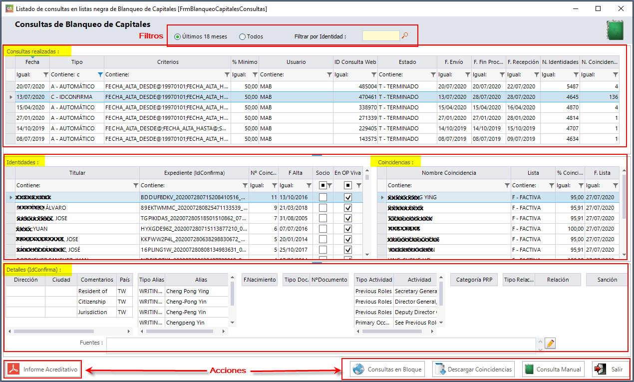Viewport: 634px width, 382px height.
Task: Click the Resident of comment cell
Action: (97, 291)
